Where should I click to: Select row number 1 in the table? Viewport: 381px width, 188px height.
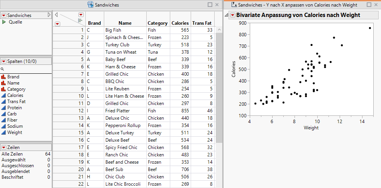(x=69, y=30)
